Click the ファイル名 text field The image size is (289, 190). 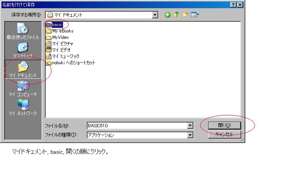coord(137,125)
